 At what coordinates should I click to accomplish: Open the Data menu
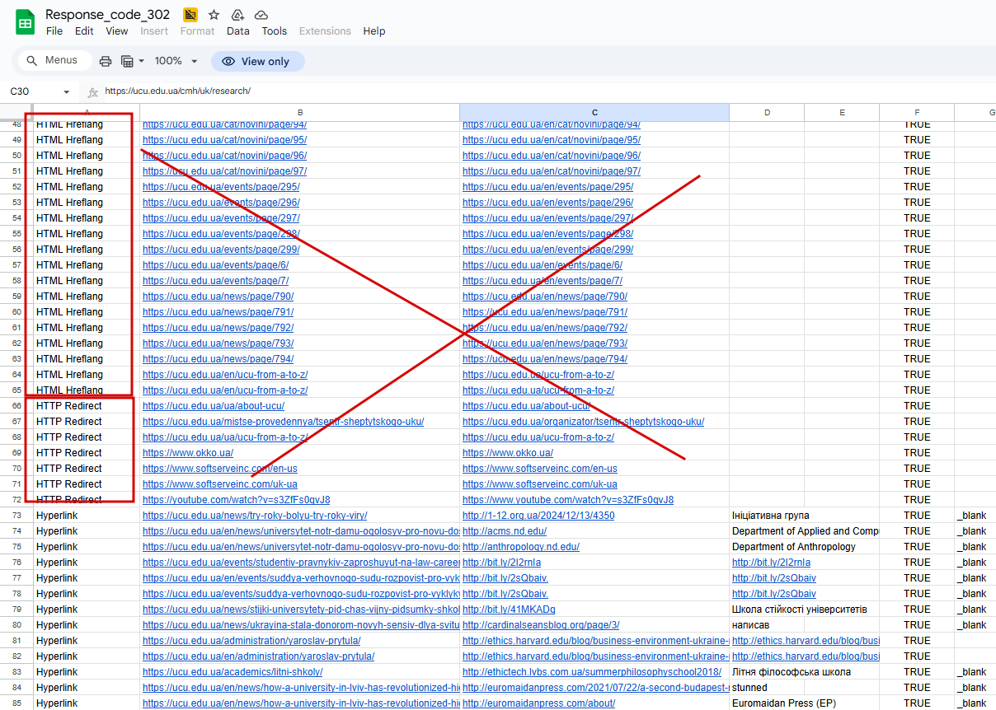(238, 31)
